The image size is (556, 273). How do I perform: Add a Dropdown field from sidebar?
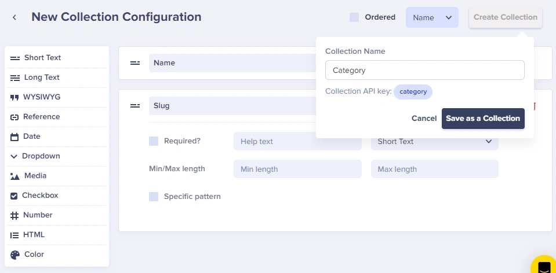click(x=41, y=156)
